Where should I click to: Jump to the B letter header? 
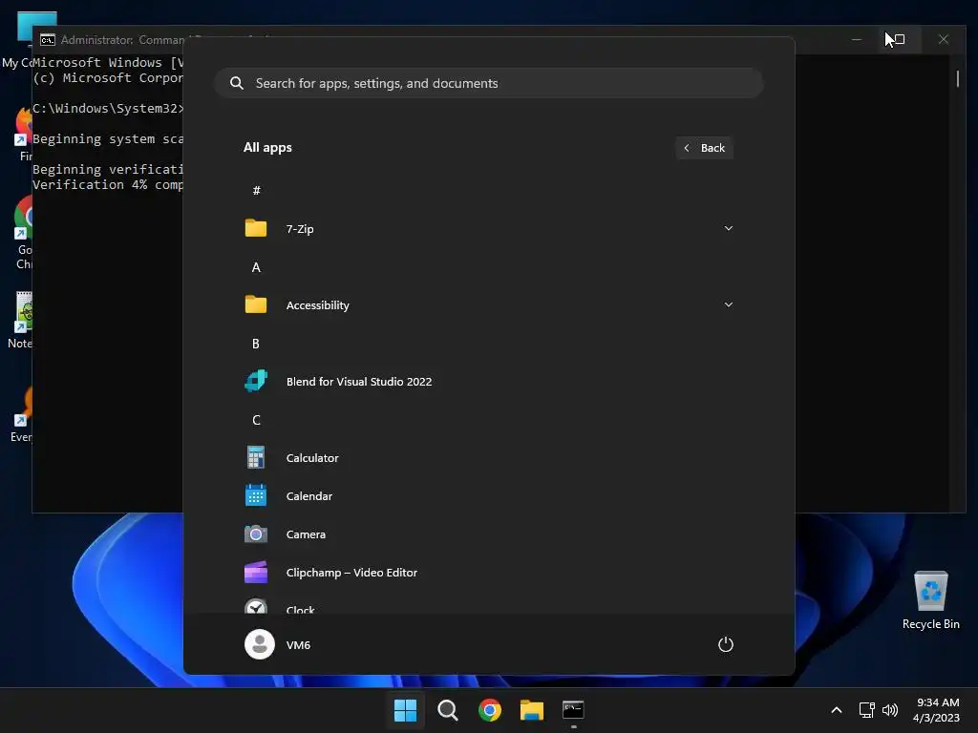point(256,344)
